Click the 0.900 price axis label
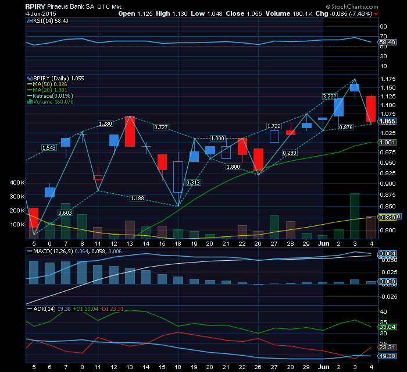 pos(388,183)
